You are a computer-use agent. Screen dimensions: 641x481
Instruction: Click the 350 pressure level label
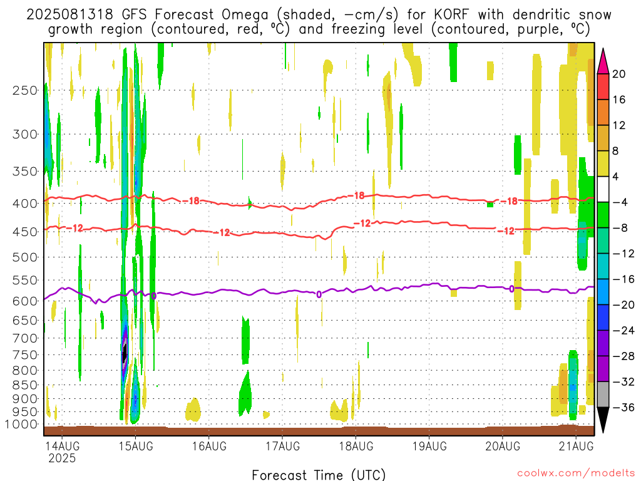coord(25,171)
